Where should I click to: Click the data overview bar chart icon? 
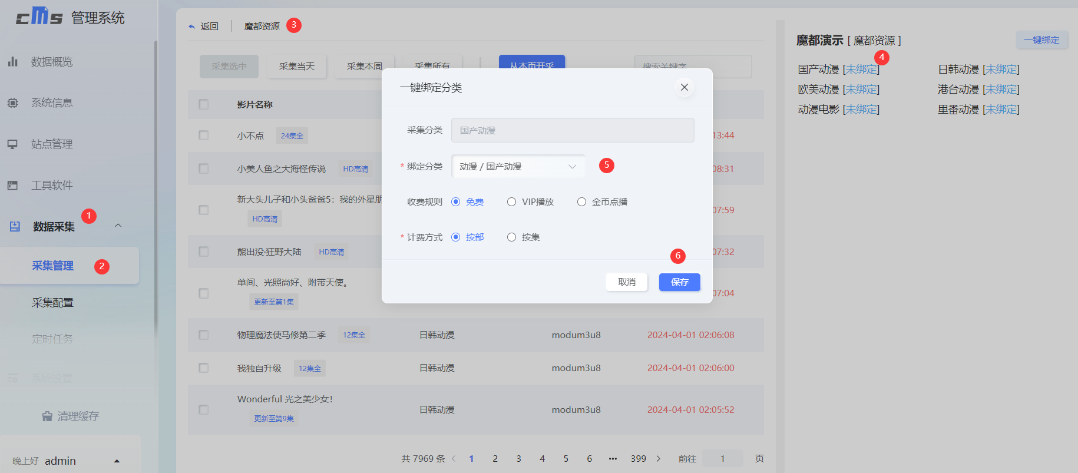13,62
